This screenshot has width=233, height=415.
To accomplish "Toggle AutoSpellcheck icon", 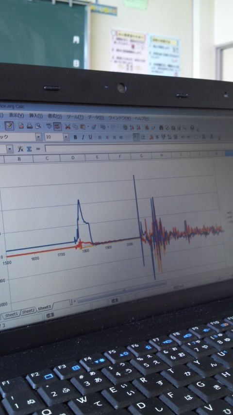I will (57, 126).
